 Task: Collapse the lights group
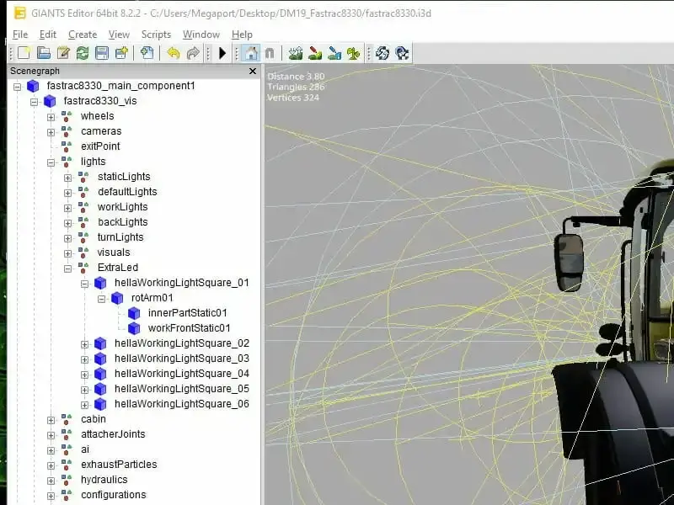[x=51, y=162]
